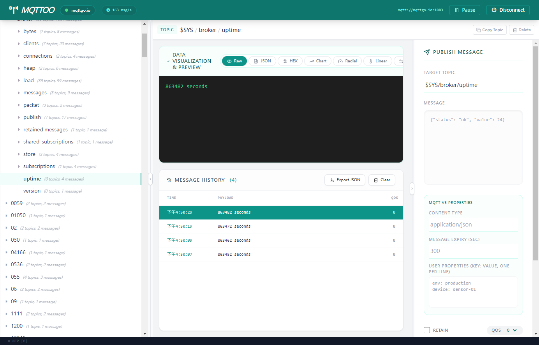This screenshot has height=345, width=539.
Task: Click into the Message payload textarea
Action: coord(473,148)
